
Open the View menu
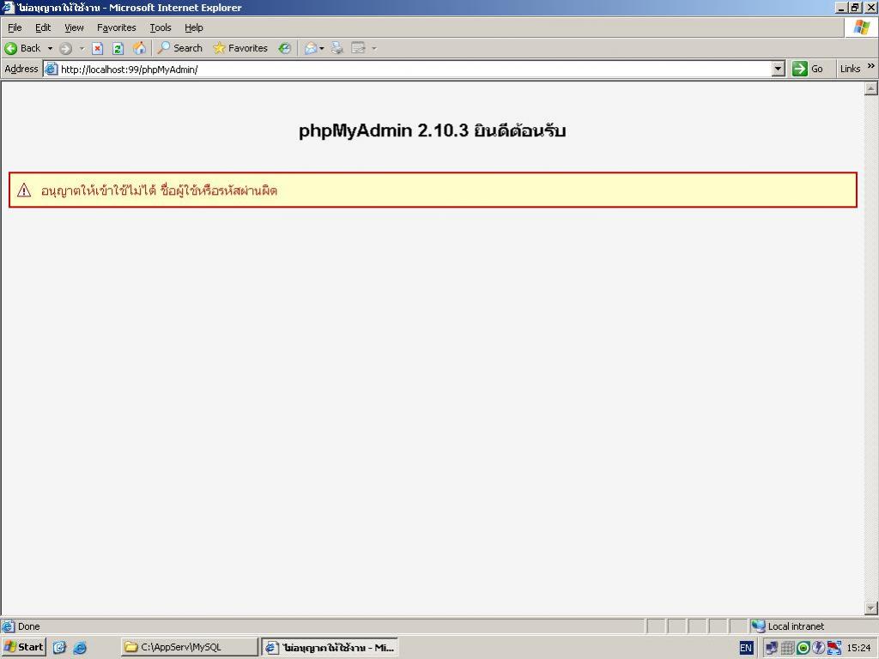[74, 27]
